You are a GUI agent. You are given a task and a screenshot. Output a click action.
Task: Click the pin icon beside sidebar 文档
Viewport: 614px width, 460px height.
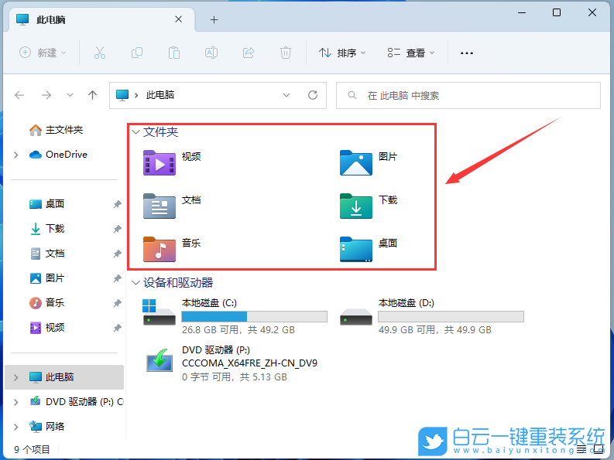point(117,254)
